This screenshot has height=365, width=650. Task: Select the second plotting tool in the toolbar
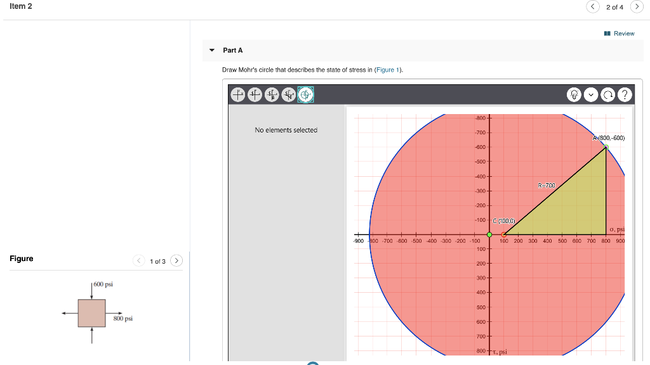point(255,94)
